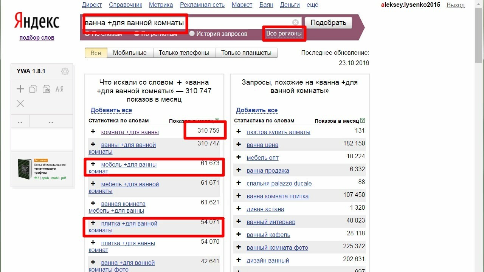Open the 'ванна цена' query link
This screenshot has width=484, height=272.
[x=262, y=145]
